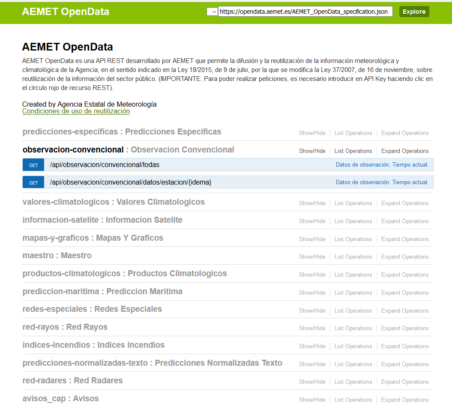Image resolution: width=452 pixels, height=415 pixels.
Task: Expand predicciones-especificas section heading
Action: tap(122, 132)
